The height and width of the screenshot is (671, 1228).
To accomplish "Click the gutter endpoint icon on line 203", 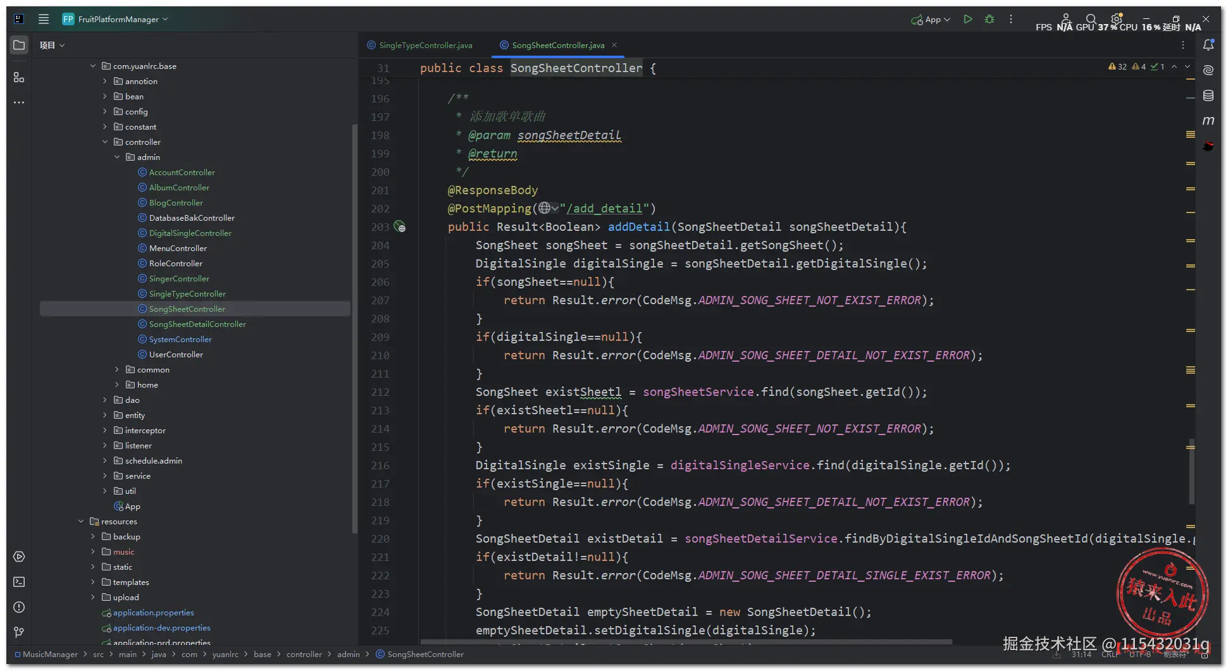I will (400, 226).
